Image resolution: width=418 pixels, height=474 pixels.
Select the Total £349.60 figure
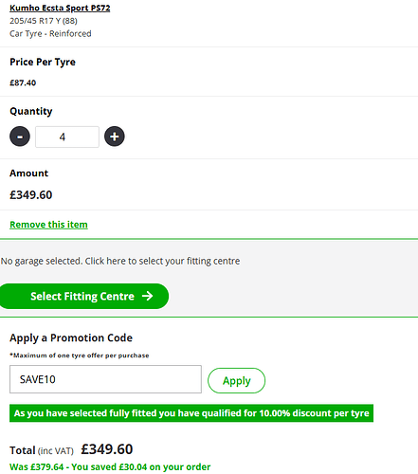click(x=107, y=449)
